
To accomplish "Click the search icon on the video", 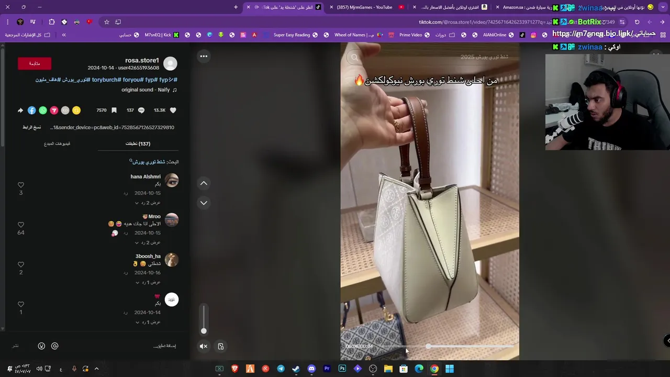I will pyautogui.click(x=354, y=58).
